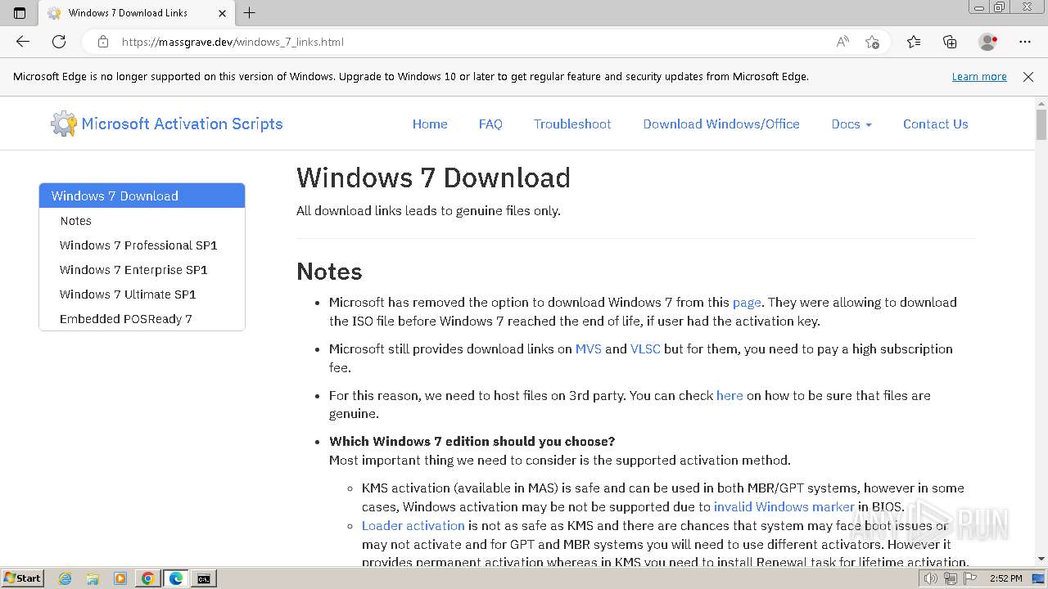
Task: Click the Windows 7 Download page heading
Action: click(x=433, y=178)
